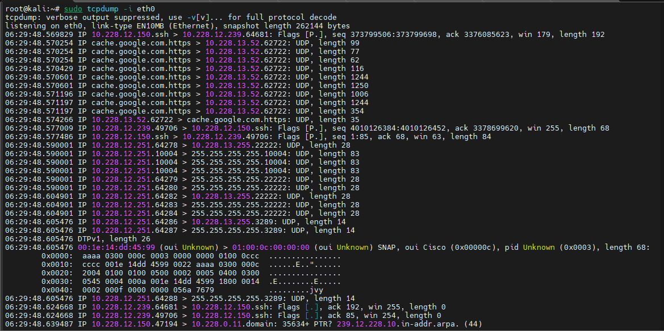Select the UDP length 116 value

[342, 68]
